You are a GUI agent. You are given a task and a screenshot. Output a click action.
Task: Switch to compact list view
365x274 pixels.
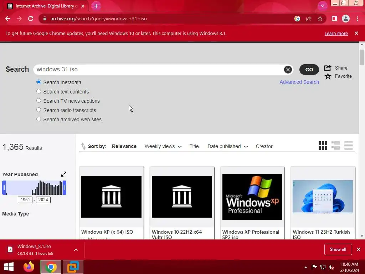click(x=349, y=146)
